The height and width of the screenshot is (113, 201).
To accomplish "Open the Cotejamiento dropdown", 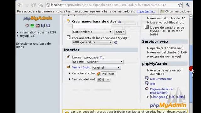I will (92, 32).
